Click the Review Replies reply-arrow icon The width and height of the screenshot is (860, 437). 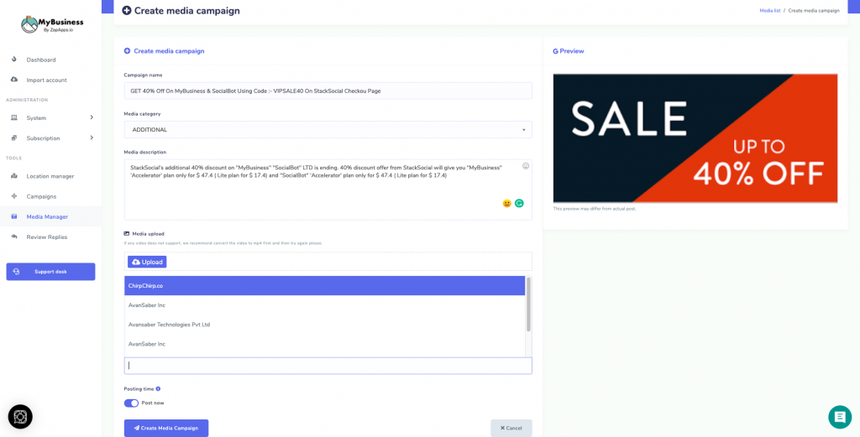coord(14,237)
